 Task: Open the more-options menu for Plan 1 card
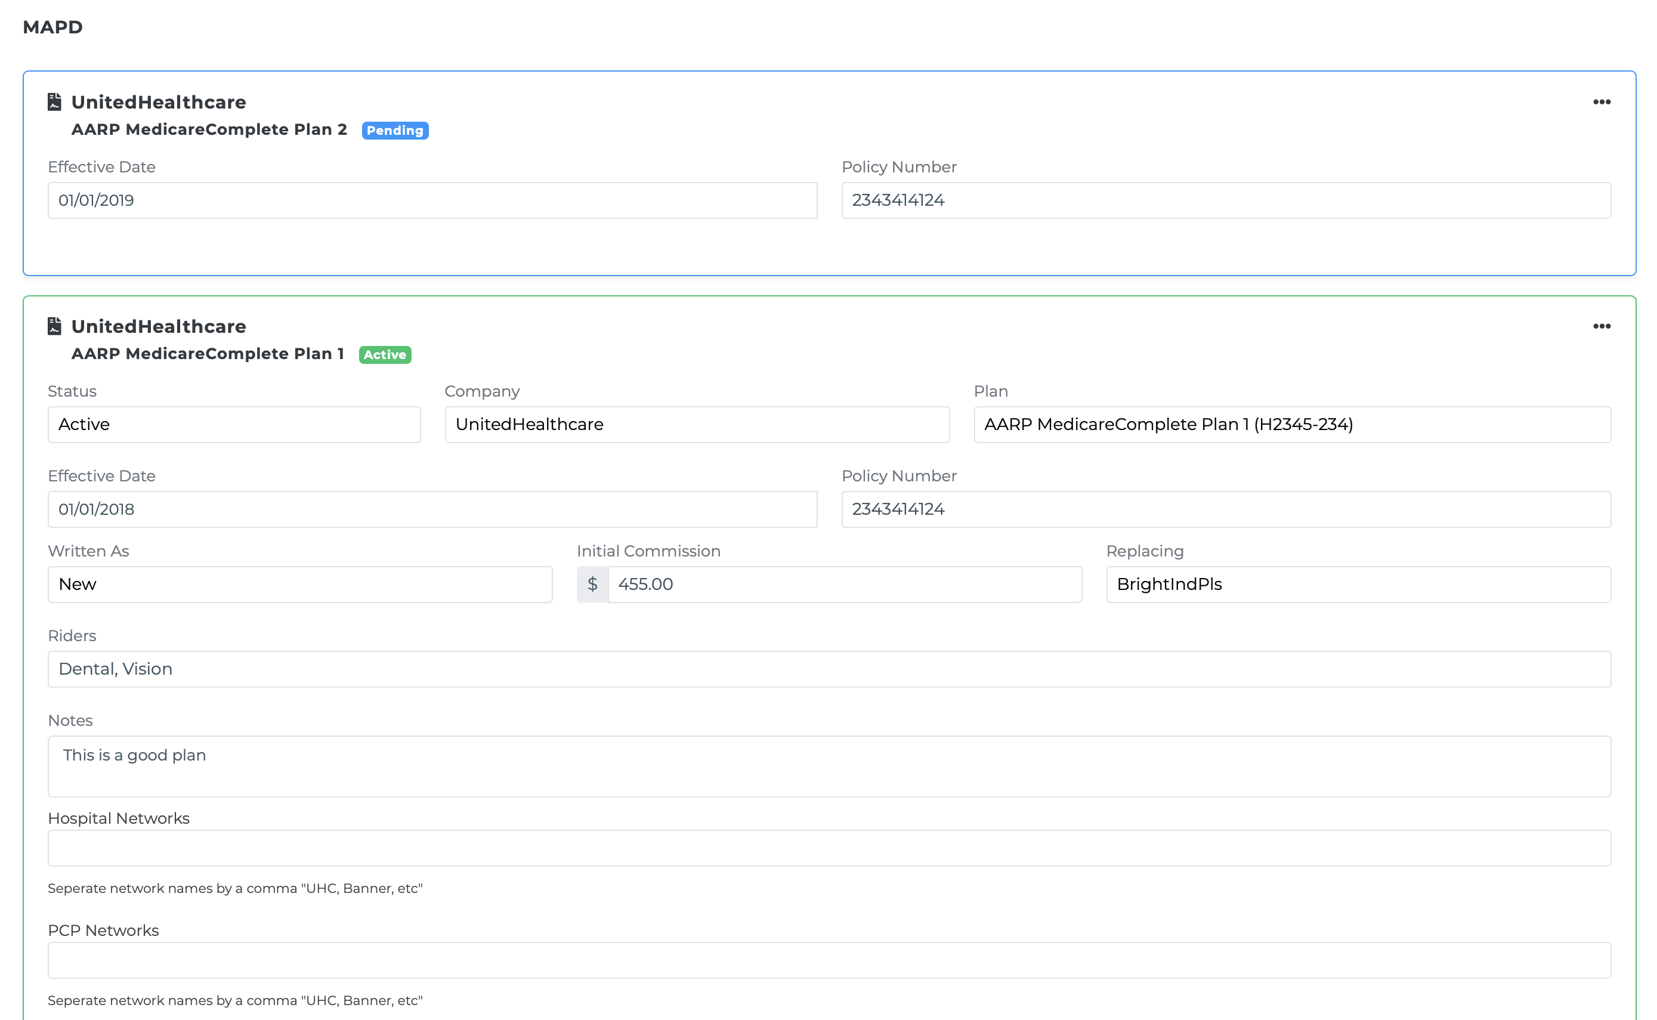pyautogui.click(x=1601, y=326)
